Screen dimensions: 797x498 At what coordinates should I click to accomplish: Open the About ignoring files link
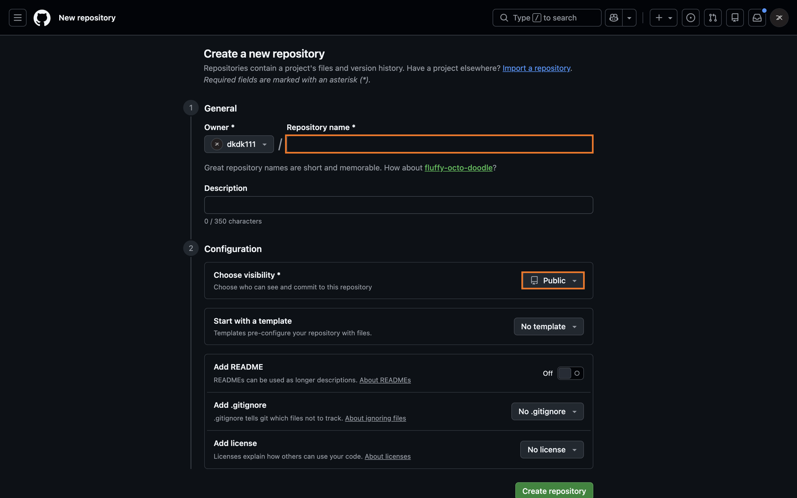[375, 418]
